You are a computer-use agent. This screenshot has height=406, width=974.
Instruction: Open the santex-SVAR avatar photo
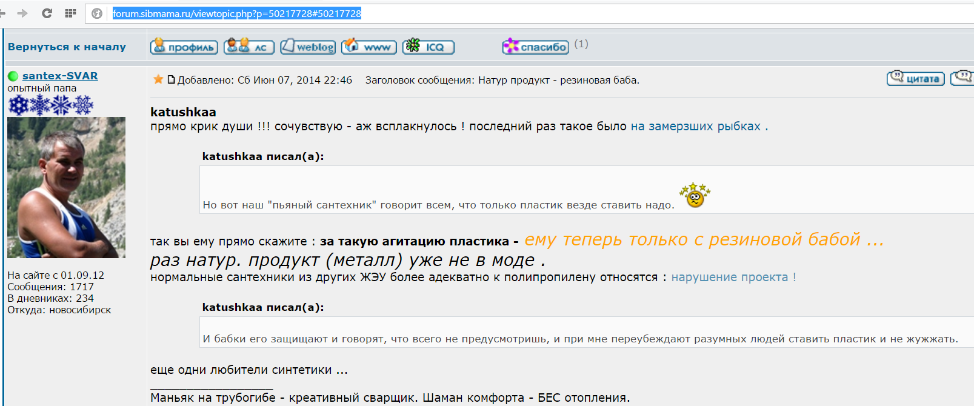66,187
